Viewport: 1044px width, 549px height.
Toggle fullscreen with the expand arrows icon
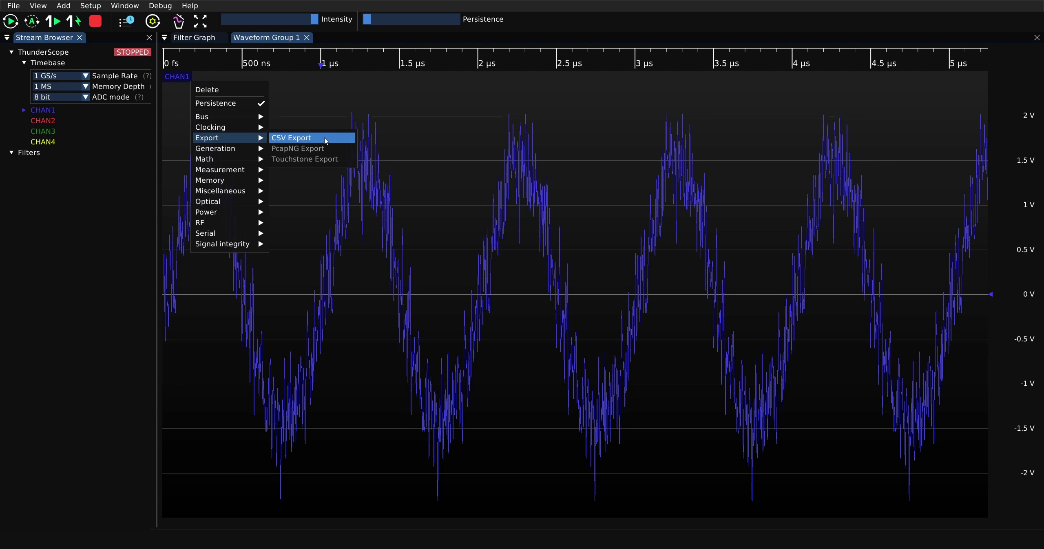[x=200, y=21]
